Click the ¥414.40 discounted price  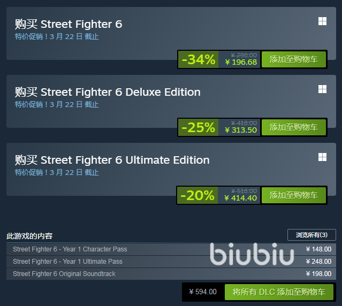point(241,198)
